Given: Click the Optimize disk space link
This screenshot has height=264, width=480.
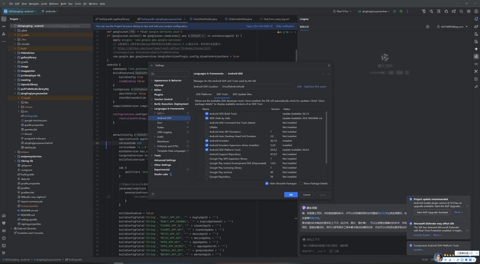Looking at the screenshot, I should [x=315, y=87].
